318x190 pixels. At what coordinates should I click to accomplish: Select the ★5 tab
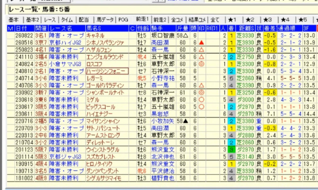(x=303, y=20)
